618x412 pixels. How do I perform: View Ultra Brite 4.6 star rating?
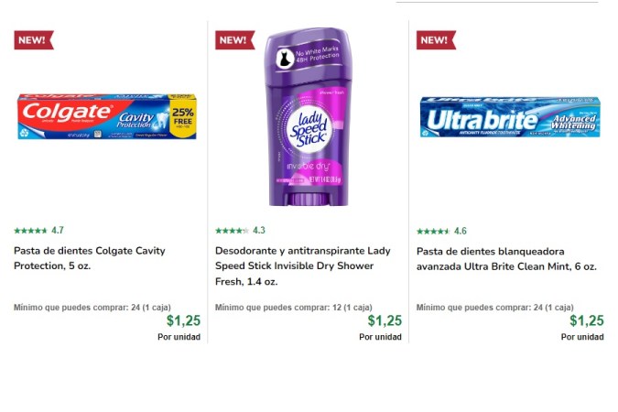click(x=441, y=232)
